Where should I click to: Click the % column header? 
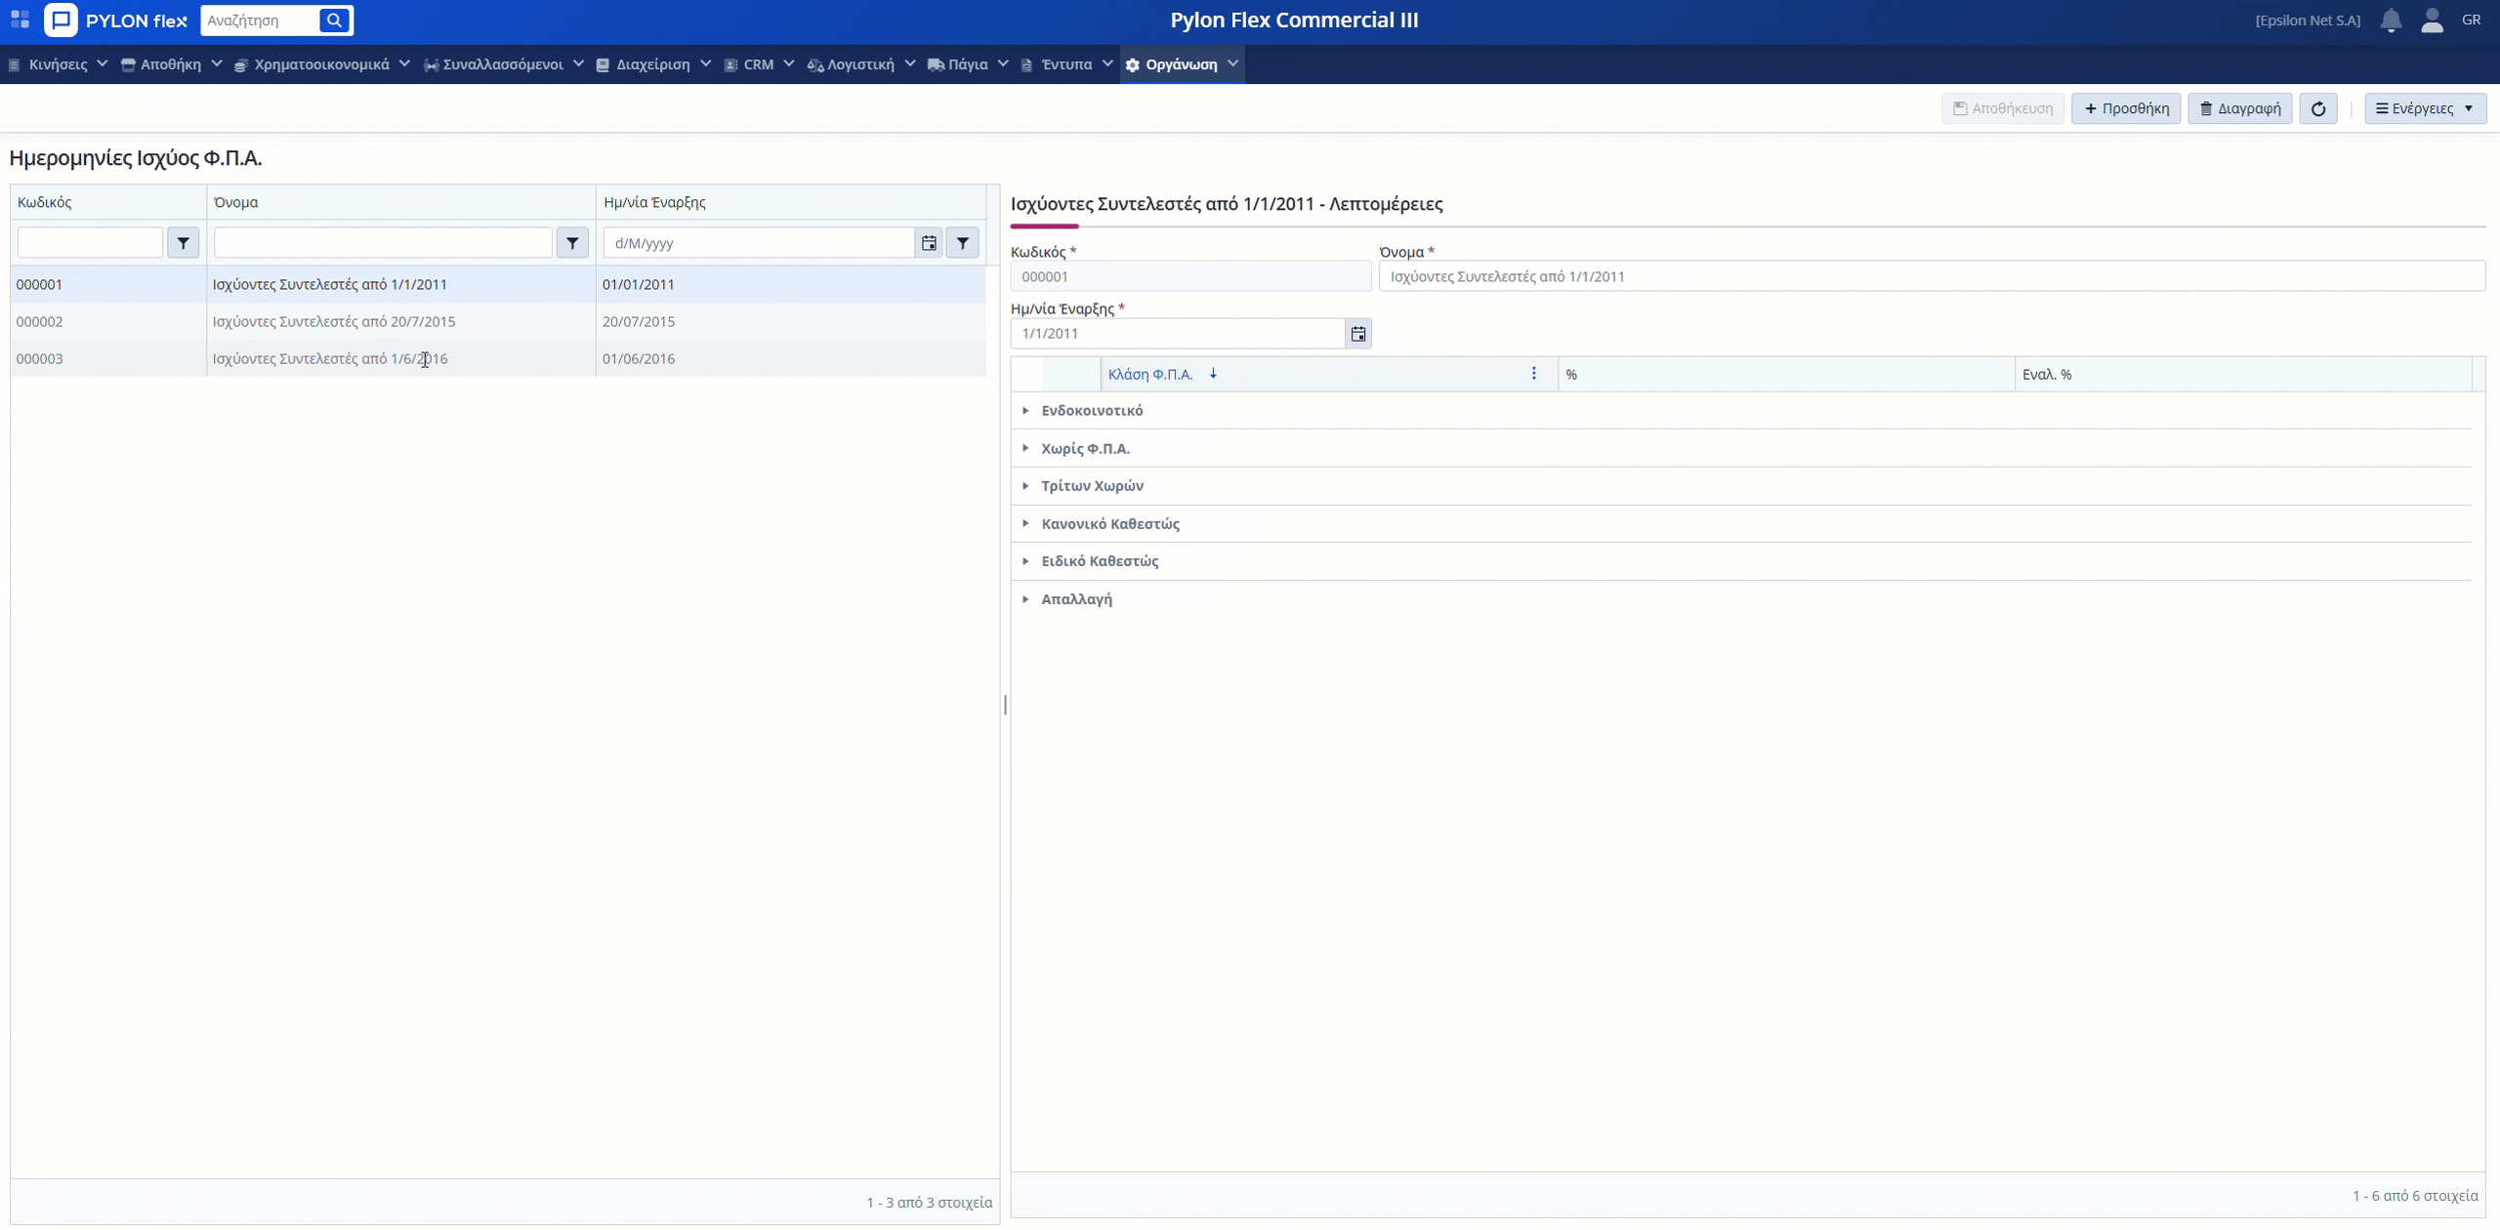pyautogui.click(x=1786, y=374)
